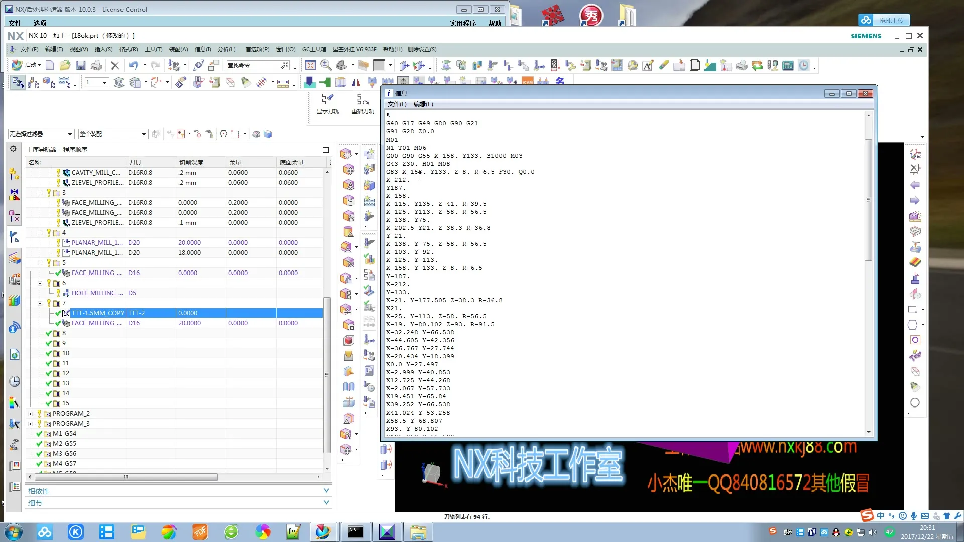The height and width of the screenshot is (542, 964).
Task: Expand the PROGRAM_2 tree node
Action: [x=30, y=414]
